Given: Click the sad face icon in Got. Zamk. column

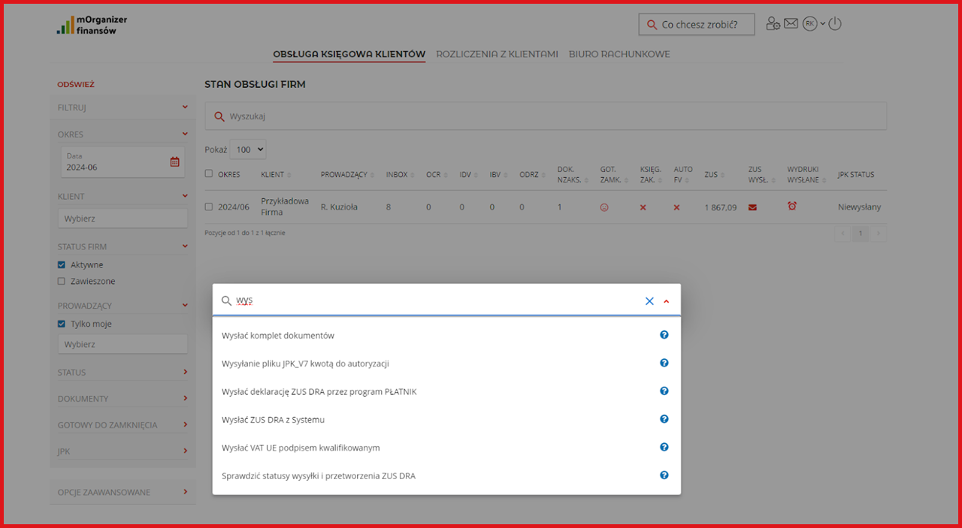Looking at the screenshot, I should (604, 207).
